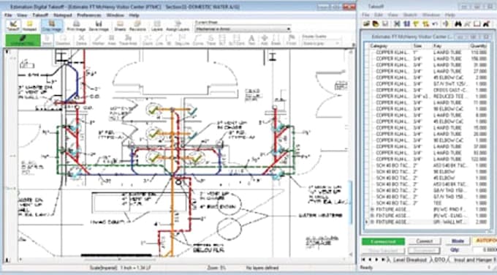497x275 pixels.
Task: Open the Revisions toolbar icon
Action: pos(137,26)
